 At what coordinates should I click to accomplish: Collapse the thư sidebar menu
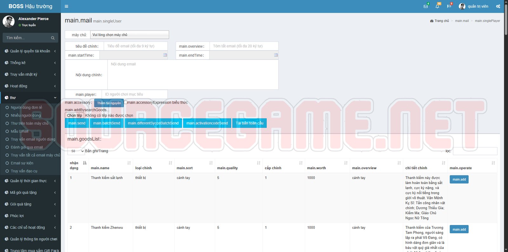click(x=30, y=98)
